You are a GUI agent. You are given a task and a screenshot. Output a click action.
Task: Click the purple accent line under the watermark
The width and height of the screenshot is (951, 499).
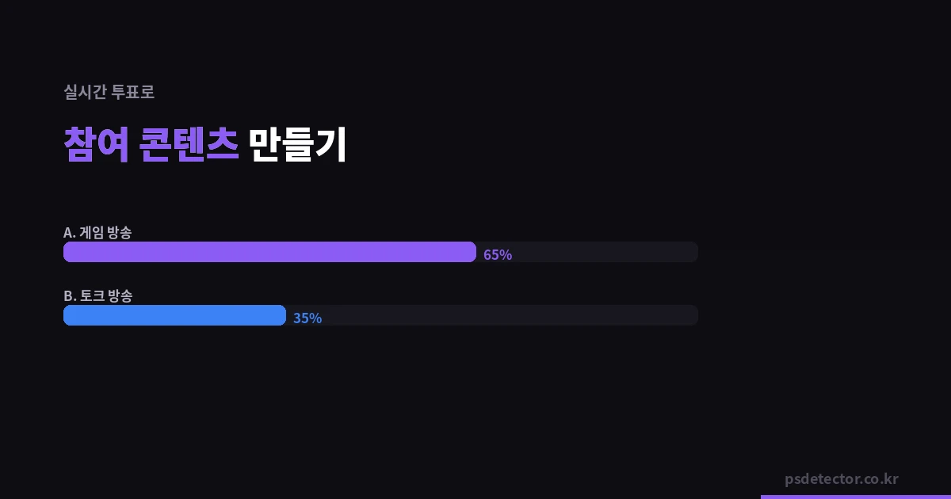[x=856, y=497]
